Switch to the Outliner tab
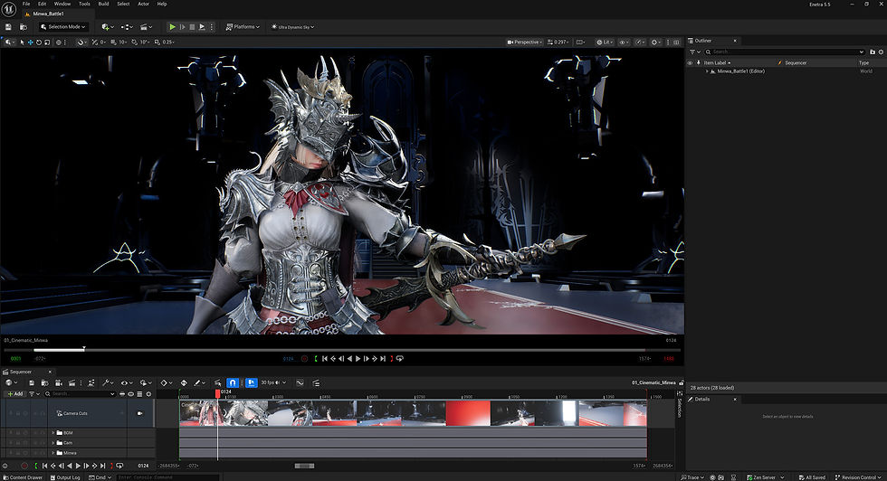The image size is (887, 481). tap(703, 41)
